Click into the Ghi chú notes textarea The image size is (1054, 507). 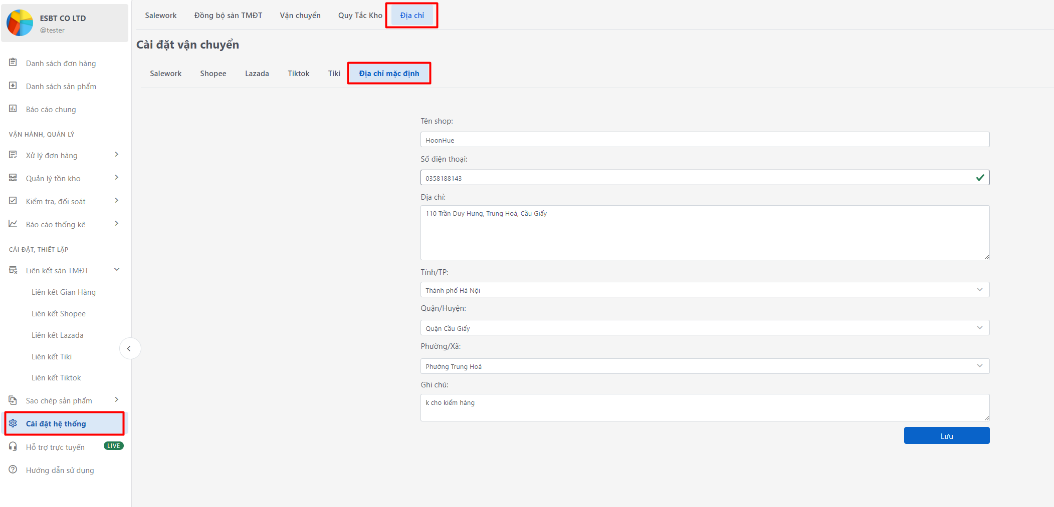pos(704,407)
